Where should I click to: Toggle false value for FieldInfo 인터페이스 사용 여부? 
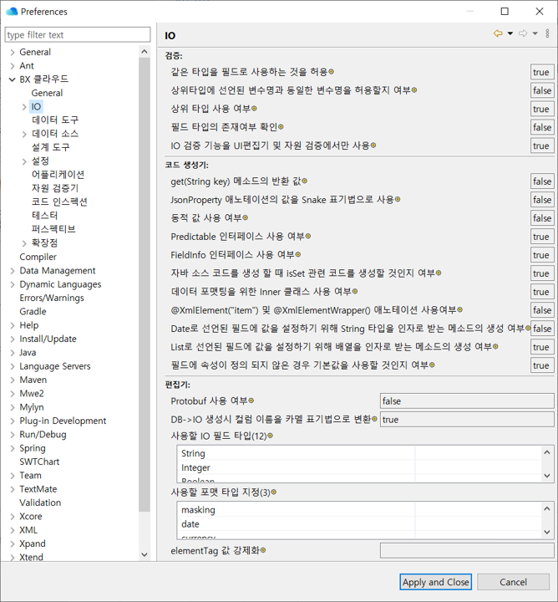tap(541, 255)
